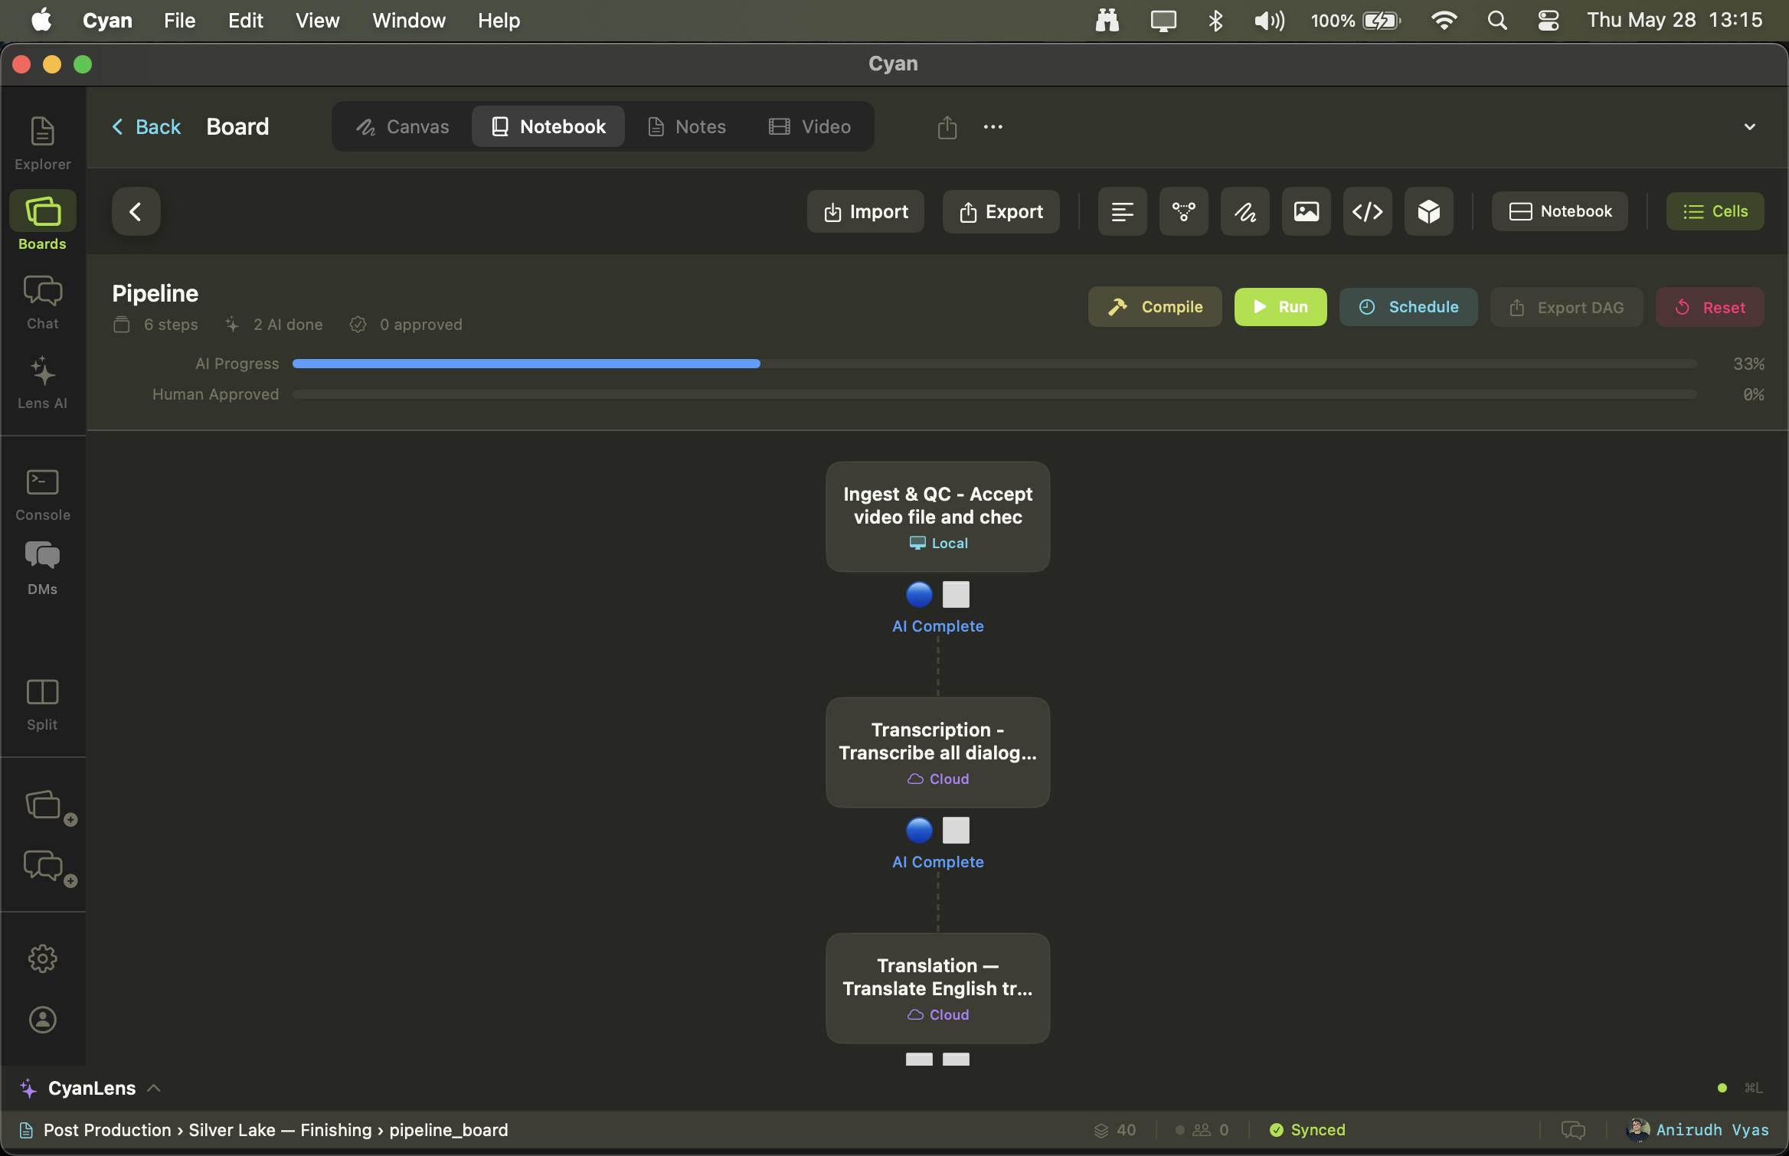Screen dimensions: 1789x1156
Task: Toggle Notebook view mode button
Action: pyautogui.click(x=1560, y=211)
